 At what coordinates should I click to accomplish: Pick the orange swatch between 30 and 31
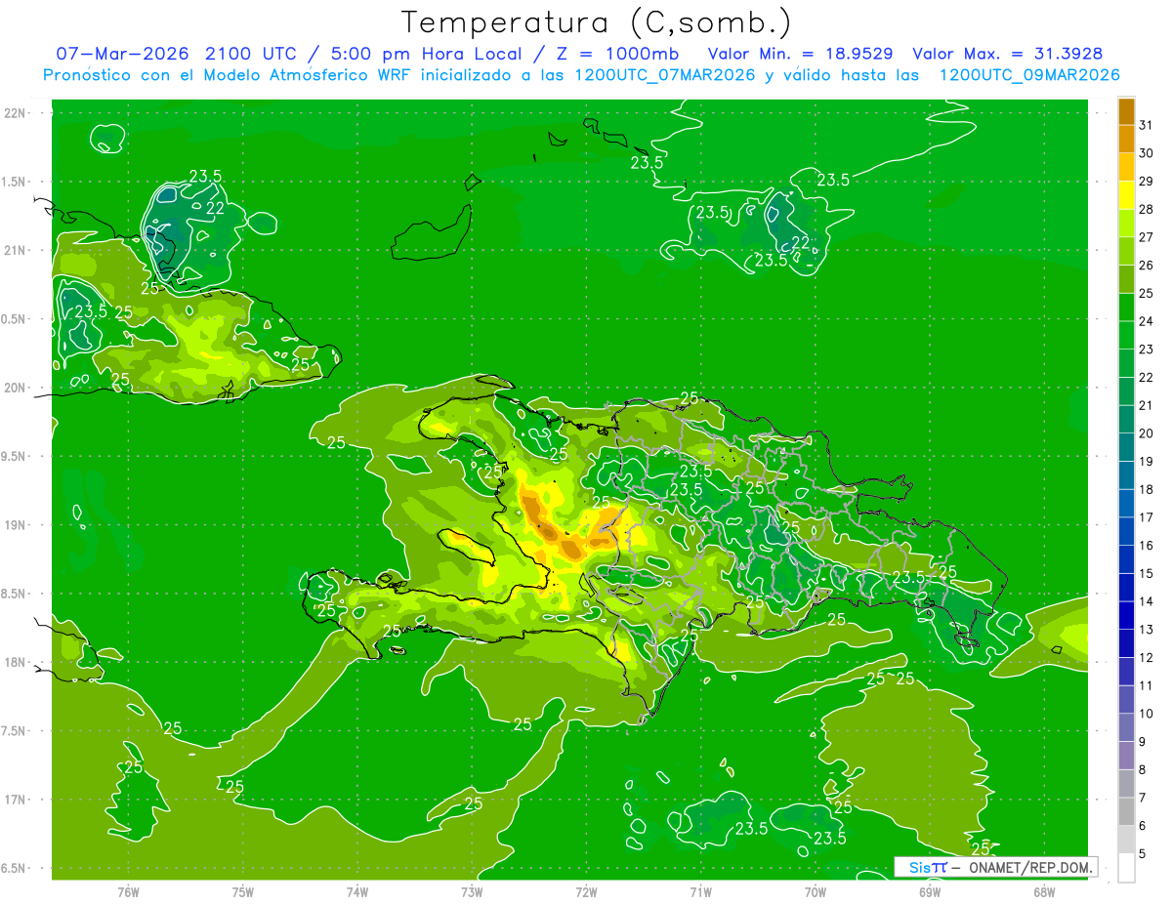pyautogui.click(x=1126, y=140)
